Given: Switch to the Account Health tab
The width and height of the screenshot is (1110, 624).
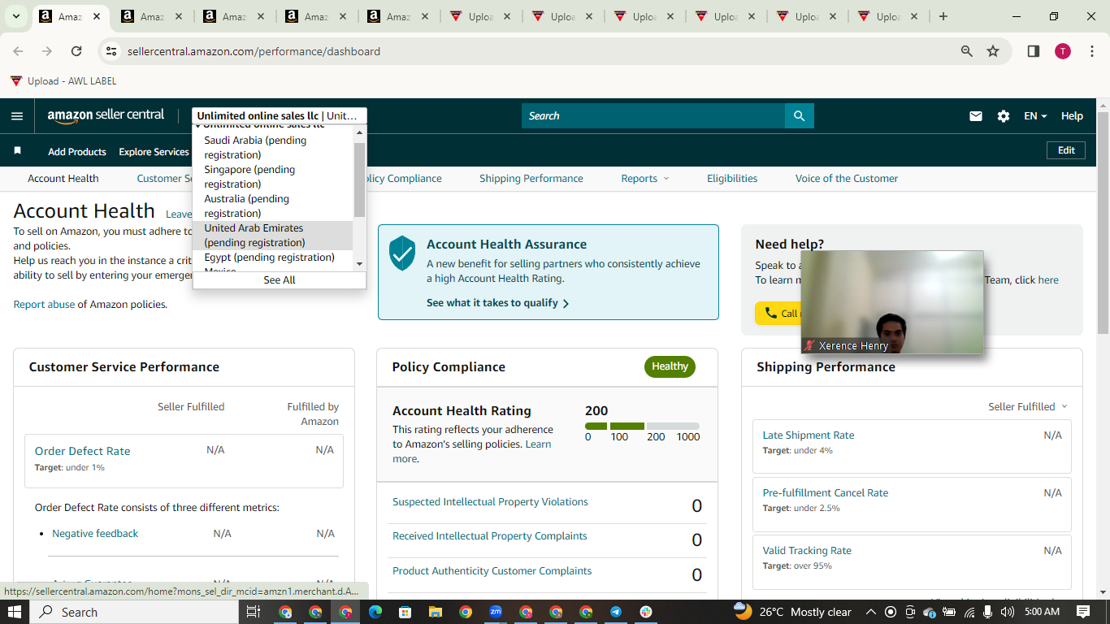Looking at the screenshot, I should coord(63,179).
